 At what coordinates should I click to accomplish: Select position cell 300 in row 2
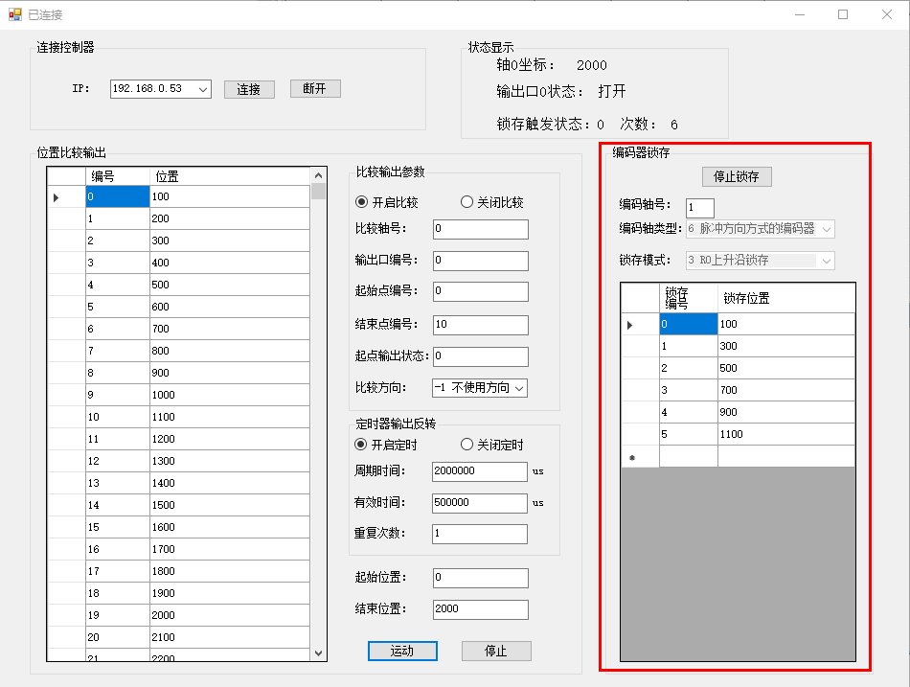230,240
